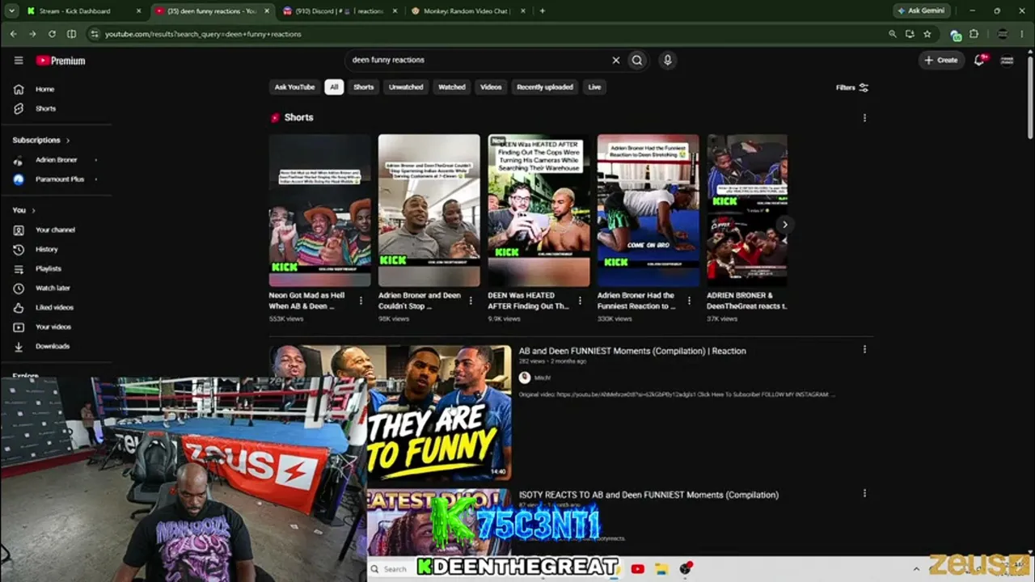
Task: Open options for 'DEEN Was HEATED' short
Action: [x=580, y=301]
